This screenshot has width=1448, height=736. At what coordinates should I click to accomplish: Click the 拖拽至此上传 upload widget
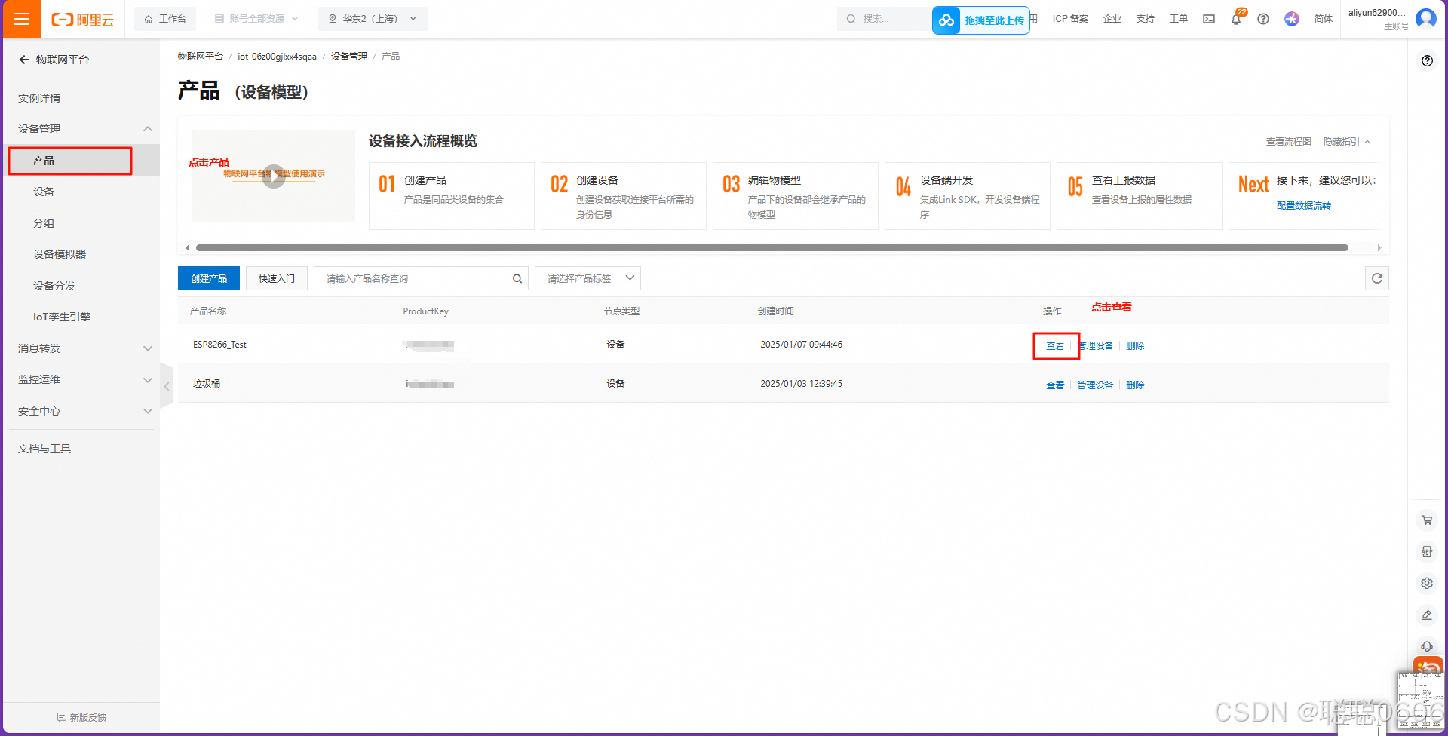[981, 20]
